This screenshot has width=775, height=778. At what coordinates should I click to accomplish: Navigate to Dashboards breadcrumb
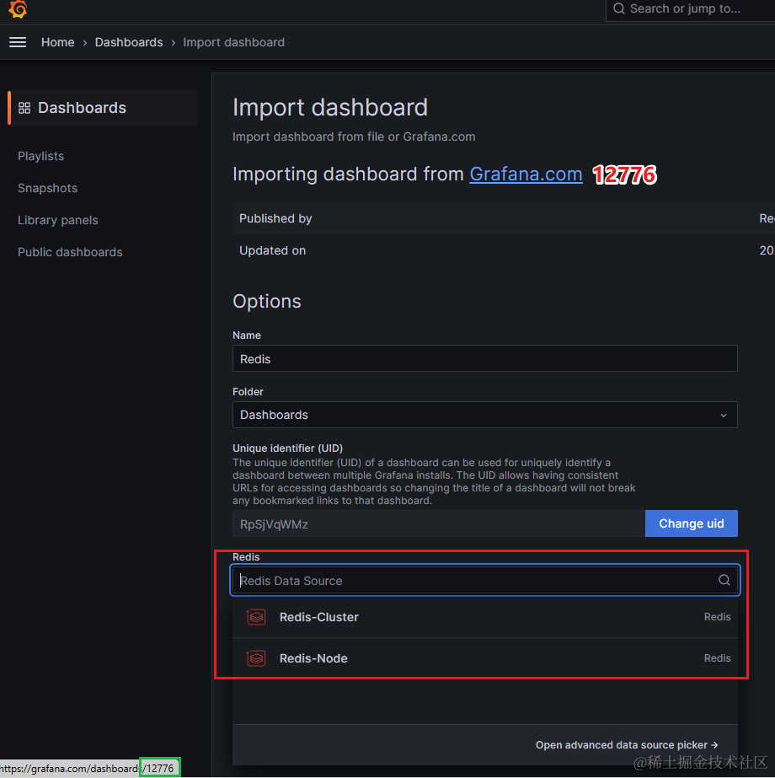pyautogui.click(x=129, y=42)
